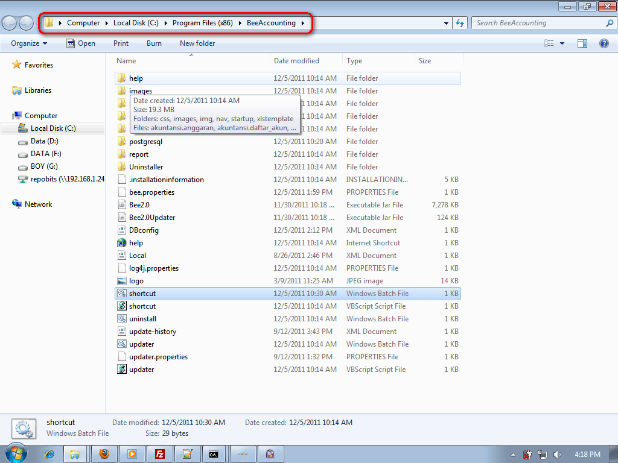
Task: Click the search magnifier icon
Action: [610, 23]
